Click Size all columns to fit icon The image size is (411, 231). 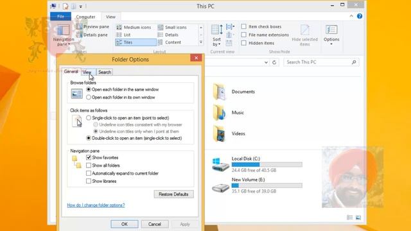pyautogui.click(x=229, y=43)
